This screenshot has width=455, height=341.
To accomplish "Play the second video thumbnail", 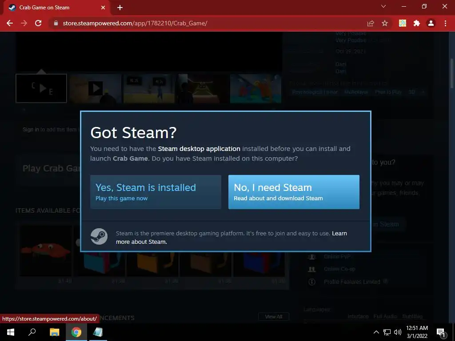I will [x=95, y=88].
